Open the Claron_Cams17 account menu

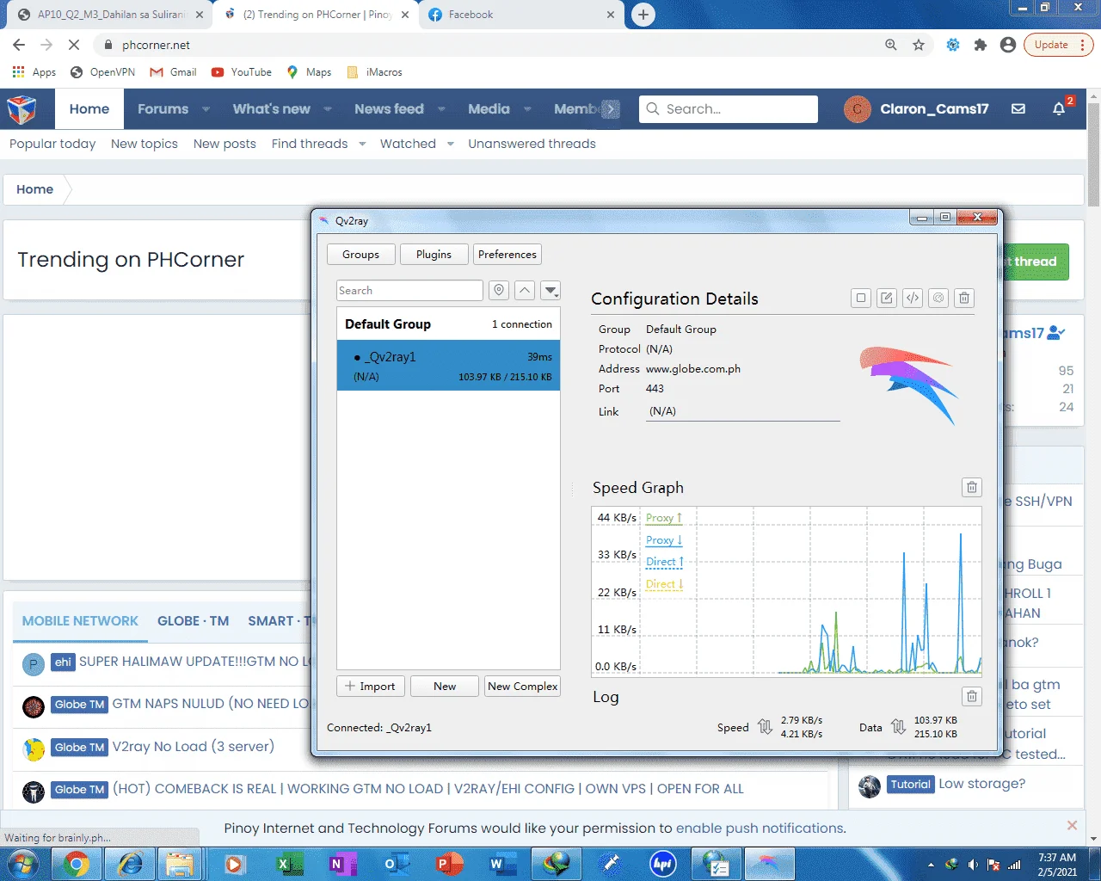[x=917, y=109]
